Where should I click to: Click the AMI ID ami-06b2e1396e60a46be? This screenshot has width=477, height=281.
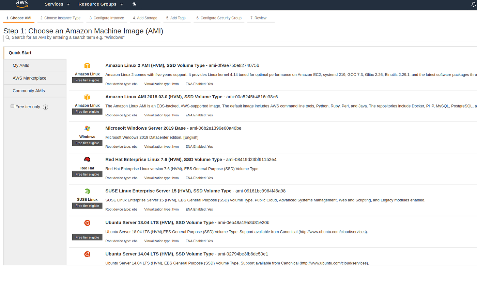coord(216,128)
